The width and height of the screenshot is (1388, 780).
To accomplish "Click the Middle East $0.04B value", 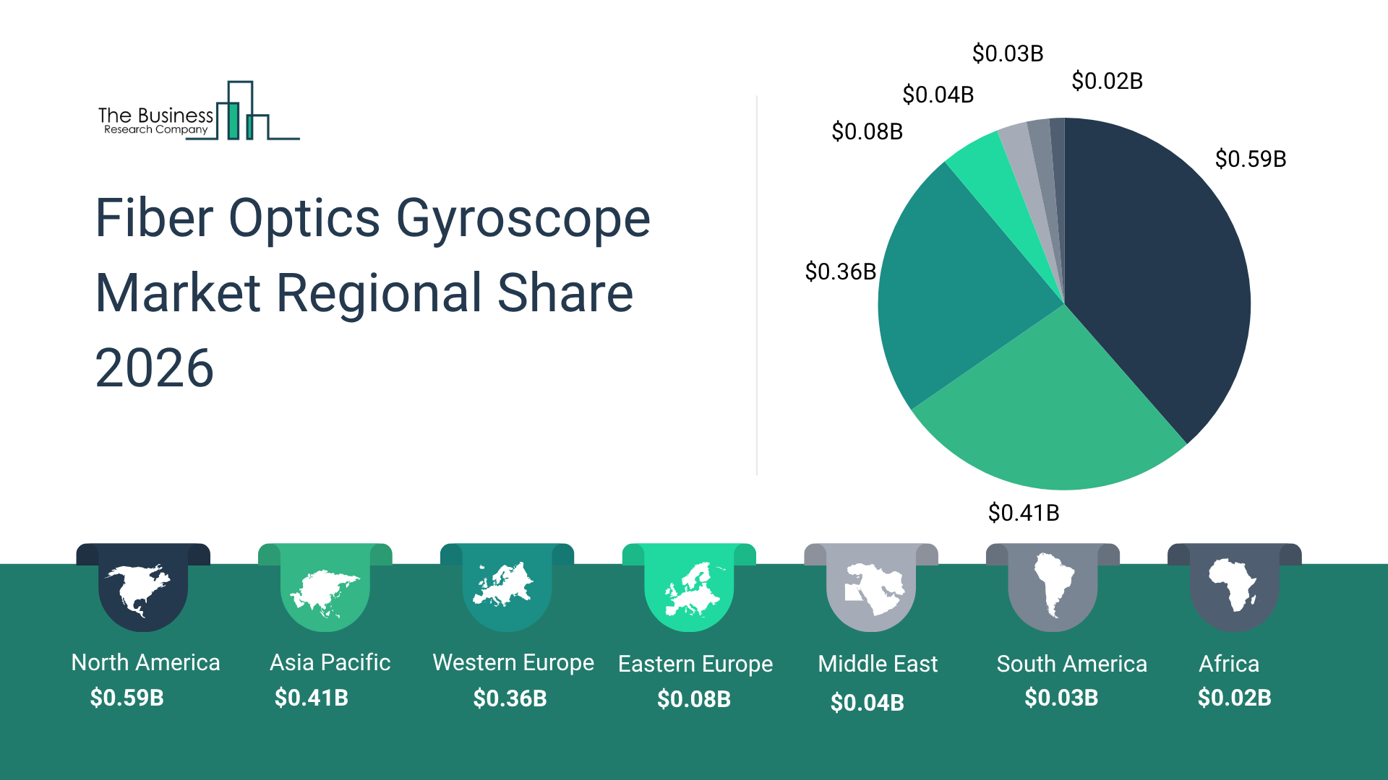I will point(867,702).
